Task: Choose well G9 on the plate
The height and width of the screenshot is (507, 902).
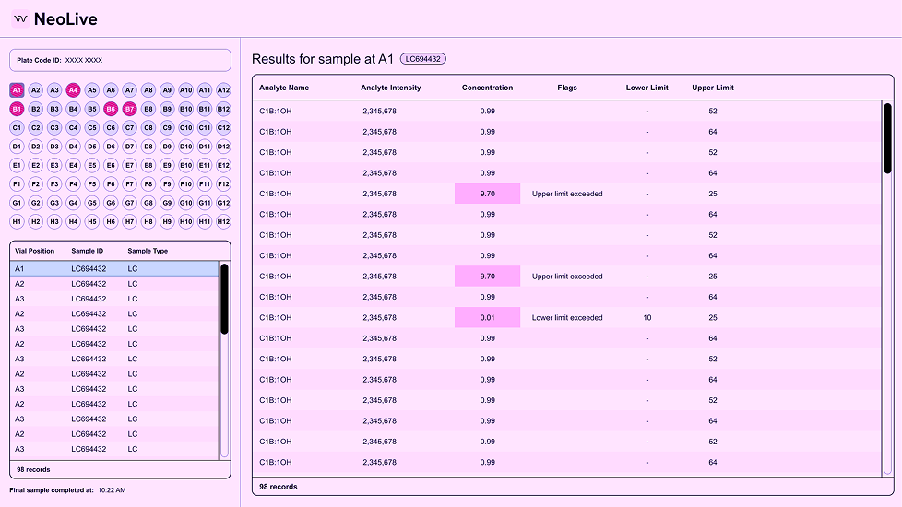Action: pos(167,203)
